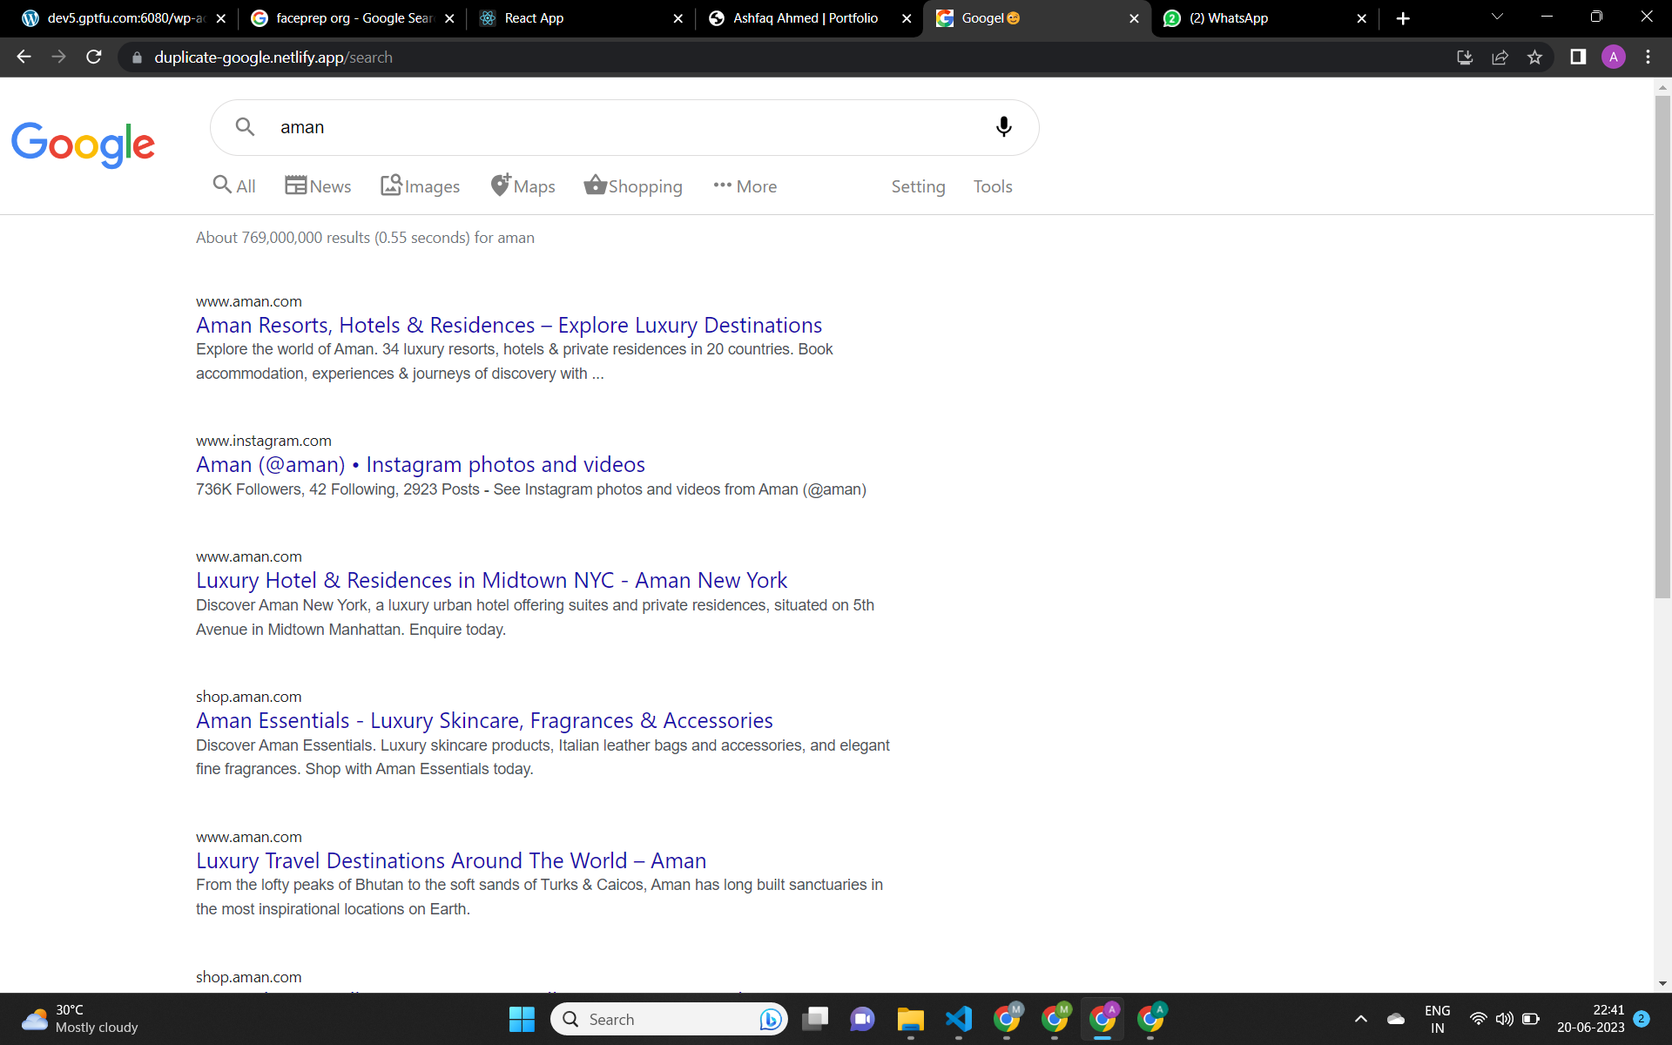Click the Windows taskbar Search box
This screenshot has width=1672, height=1045.
669,1019
